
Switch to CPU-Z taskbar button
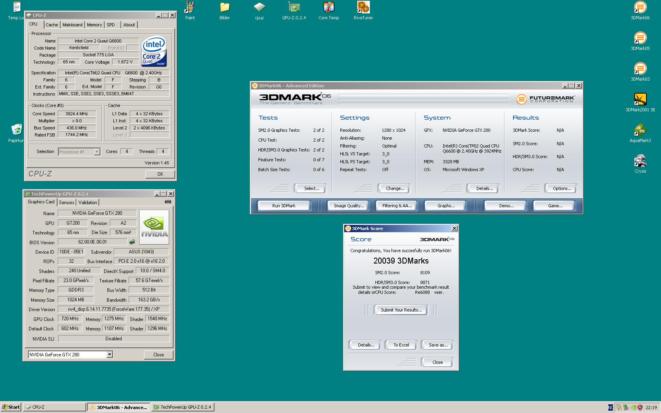pyautogui.click(x=54, y=407)
